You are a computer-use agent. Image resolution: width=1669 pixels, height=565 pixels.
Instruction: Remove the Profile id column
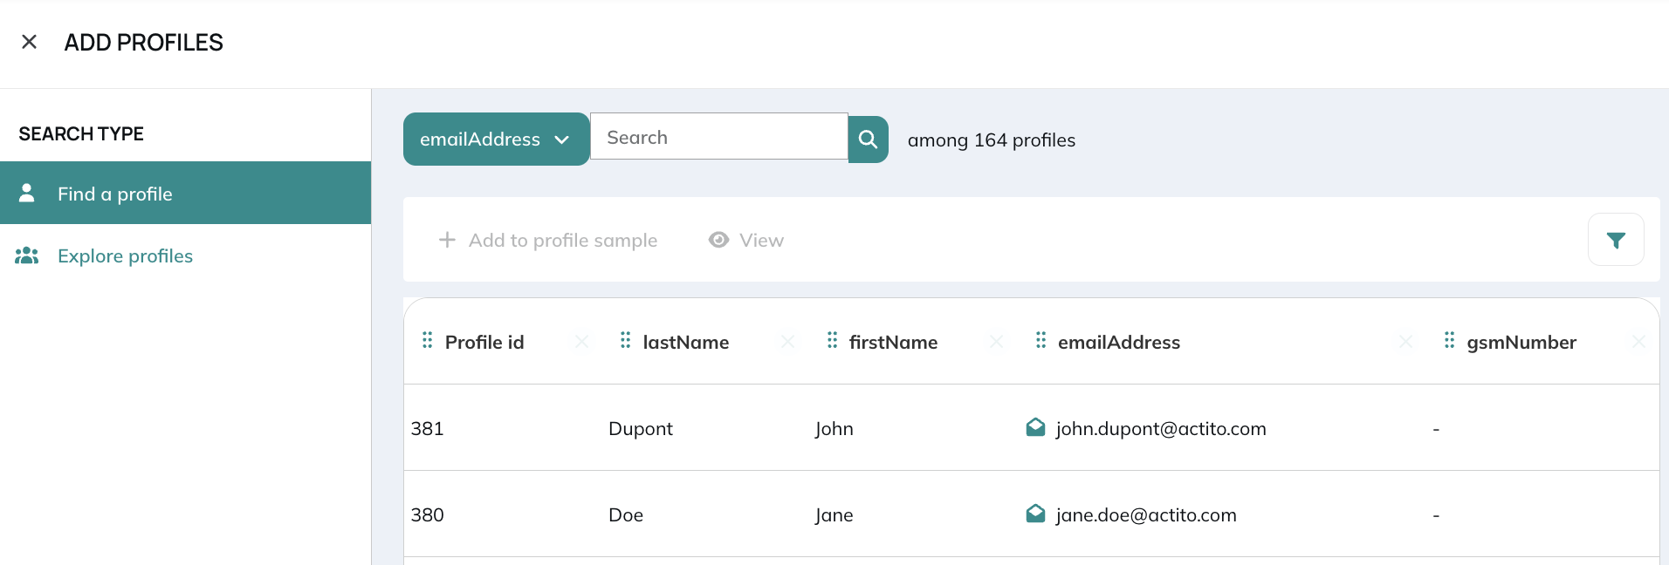[x=581, y=342]
